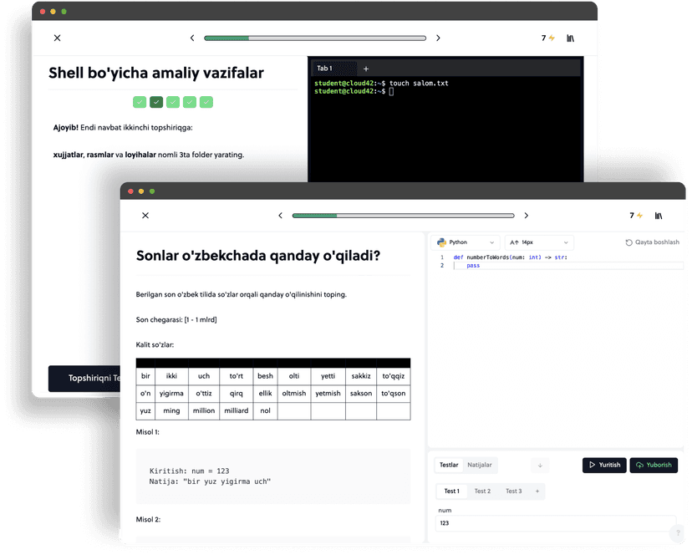Select the first green step checkbox
The image size is (692, 555).
[x=140, y=102]
